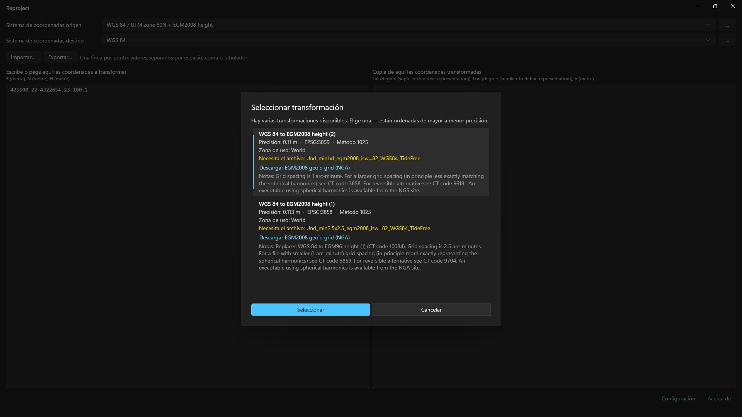Select WGS 84 to EGM2008 height (2) transformation
This screenshot has width=742, height=417.
371,162
